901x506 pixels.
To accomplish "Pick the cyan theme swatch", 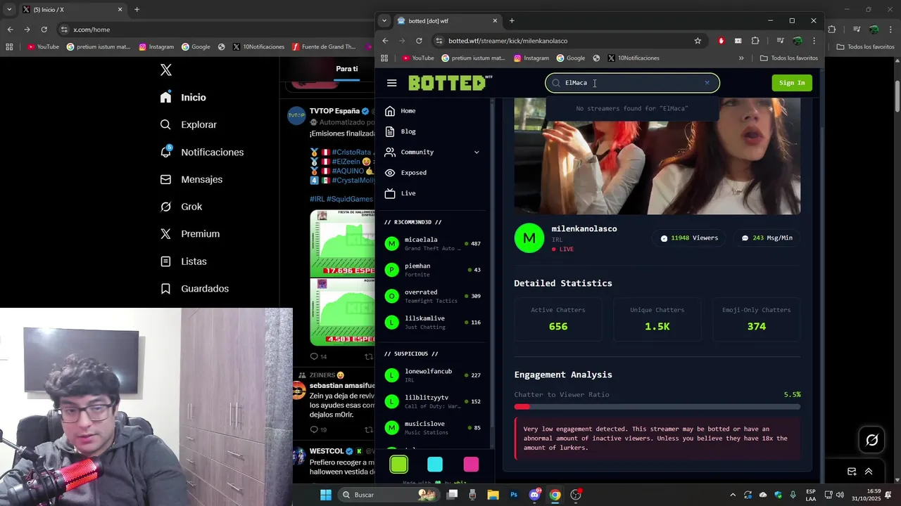I will (435, 464).
